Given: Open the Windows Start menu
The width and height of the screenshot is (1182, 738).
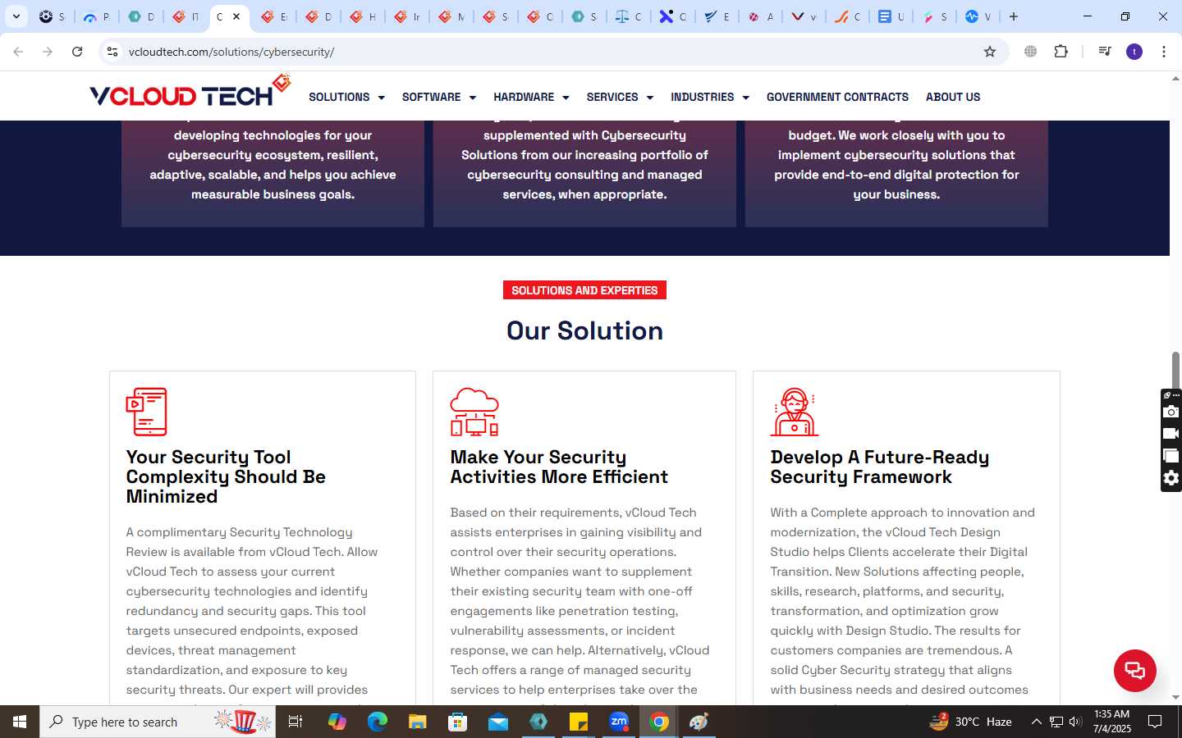Looking at the screenshot, I should click(x=20, y=722).
